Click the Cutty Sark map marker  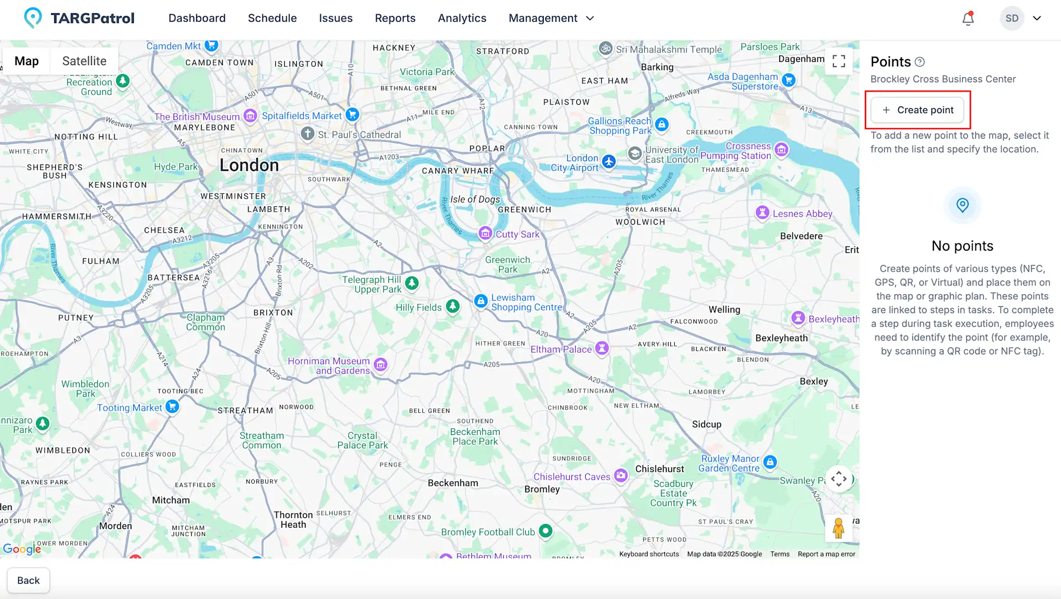485,234
